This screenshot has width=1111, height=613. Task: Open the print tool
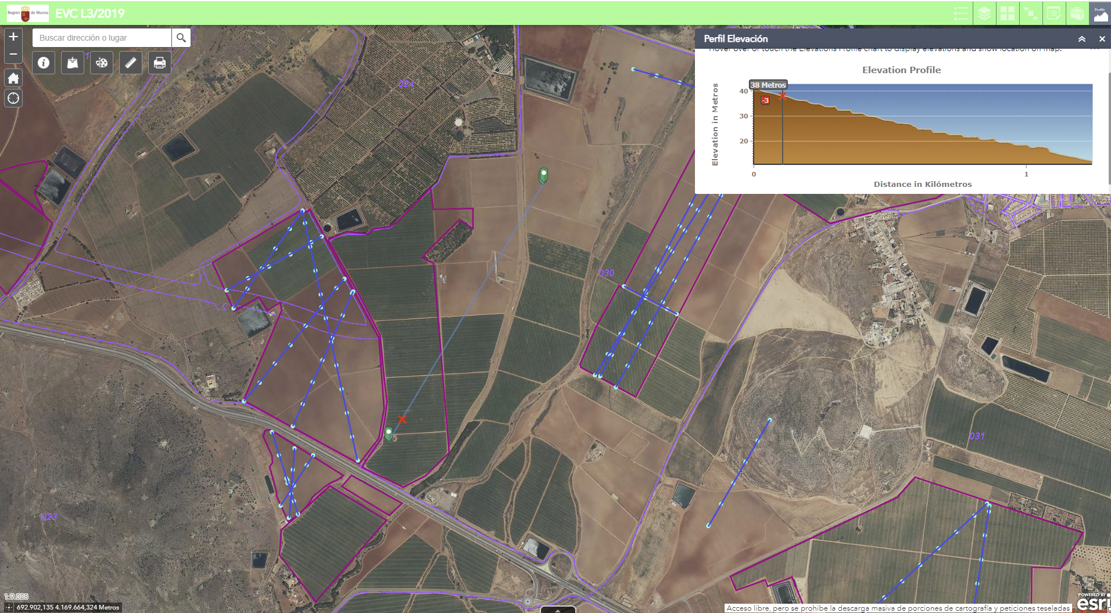[160, 63]
